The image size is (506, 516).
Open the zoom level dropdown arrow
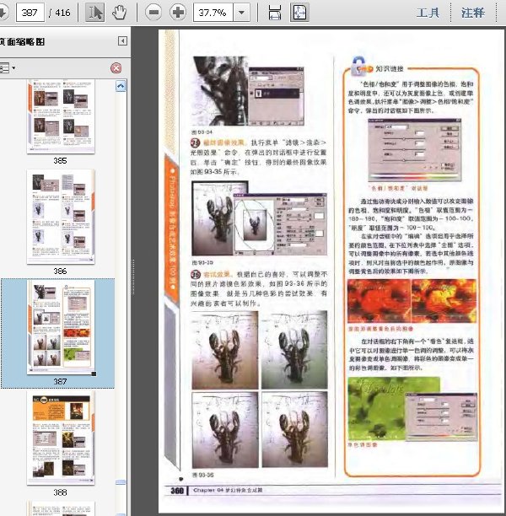click(x=241, y=13)
